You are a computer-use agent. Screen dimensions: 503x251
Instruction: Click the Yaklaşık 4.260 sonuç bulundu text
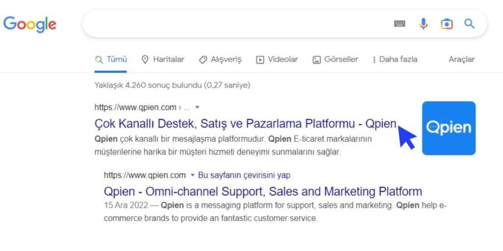coord(172,85)
